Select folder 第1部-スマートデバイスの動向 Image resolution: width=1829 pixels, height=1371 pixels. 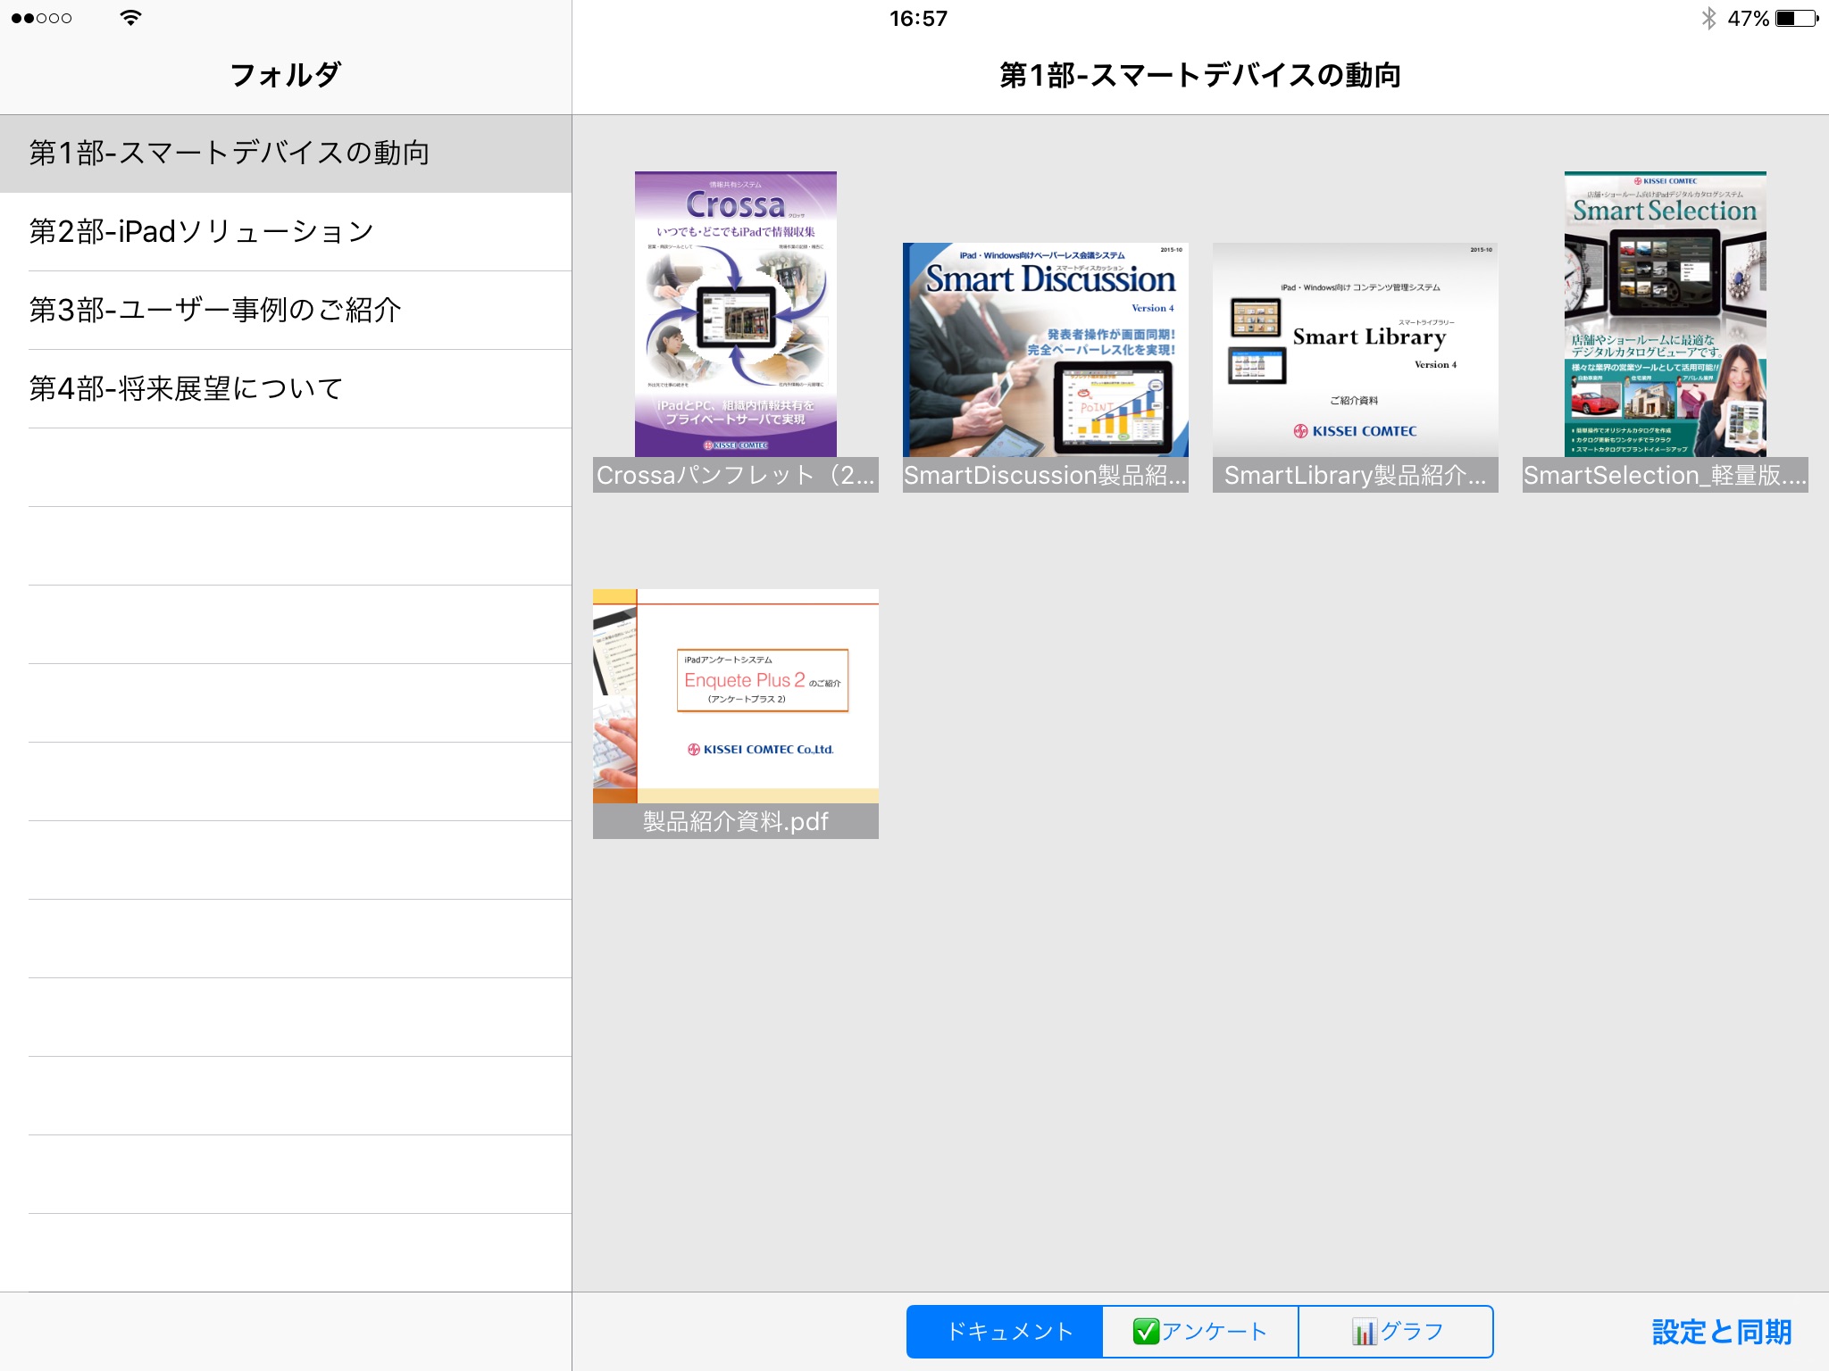point(286,154)
